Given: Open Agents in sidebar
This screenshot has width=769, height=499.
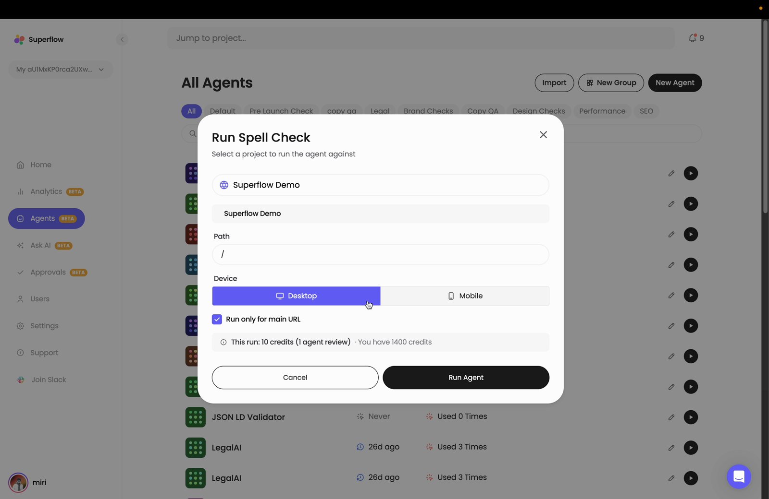Looking at the screenshot, I should [47, 218].
